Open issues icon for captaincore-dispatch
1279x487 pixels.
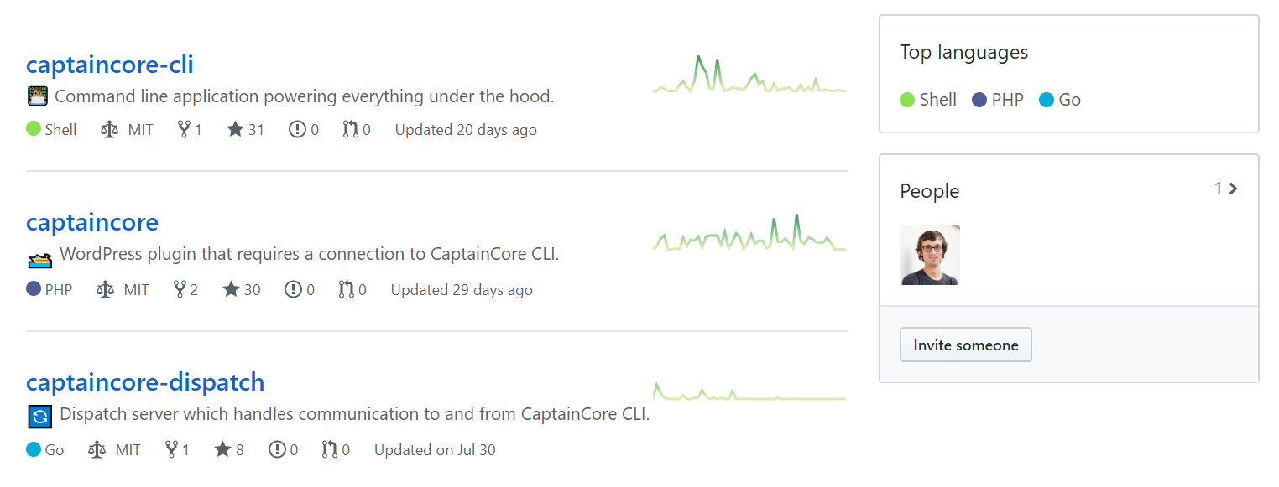tap(277, 449)
